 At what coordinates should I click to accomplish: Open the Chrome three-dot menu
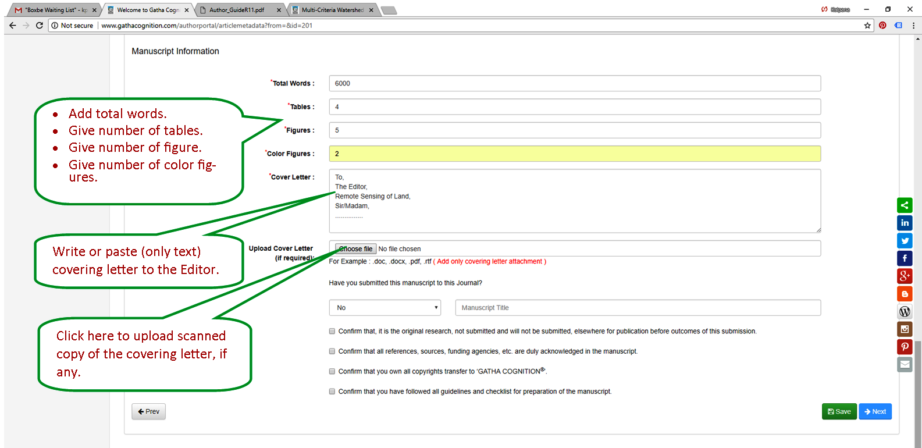point(913,26)
